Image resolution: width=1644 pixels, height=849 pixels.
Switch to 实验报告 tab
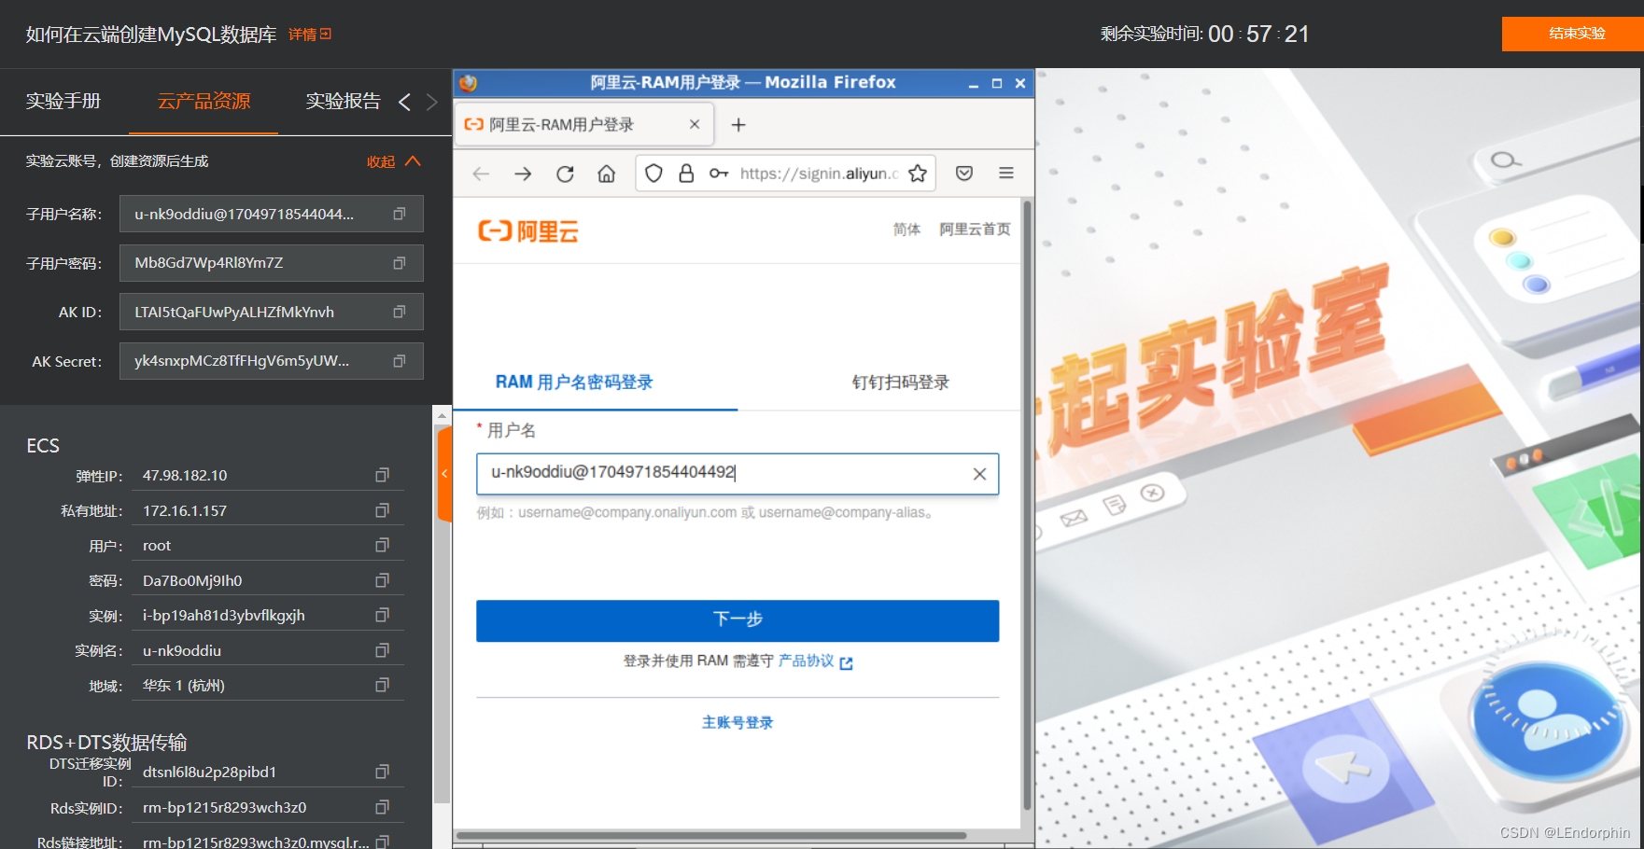pyautogui.click(x=344, y=101)
